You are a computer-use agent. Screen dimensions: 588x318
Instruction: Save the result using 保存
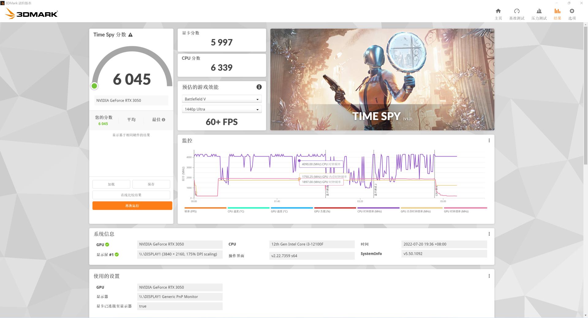(151, 184)
